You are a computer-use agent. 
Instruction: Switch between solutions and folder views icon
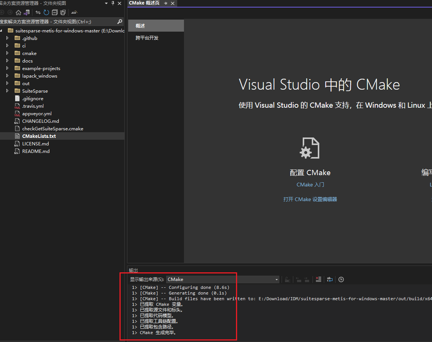[27, 12]
